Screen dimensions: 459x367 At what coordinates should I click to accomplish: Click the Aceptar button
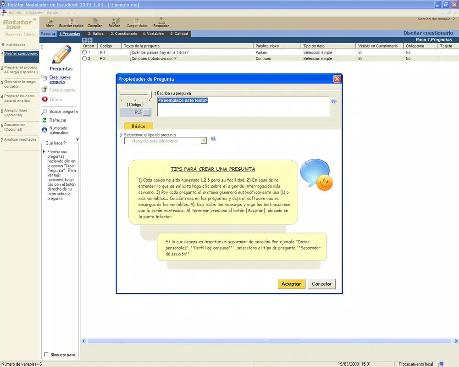point(291,284)
